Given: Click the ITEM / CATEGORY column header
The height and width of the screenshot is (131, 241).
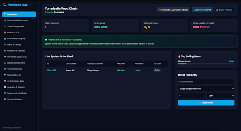Looking at the screenshot, I should tap(95, 64).
